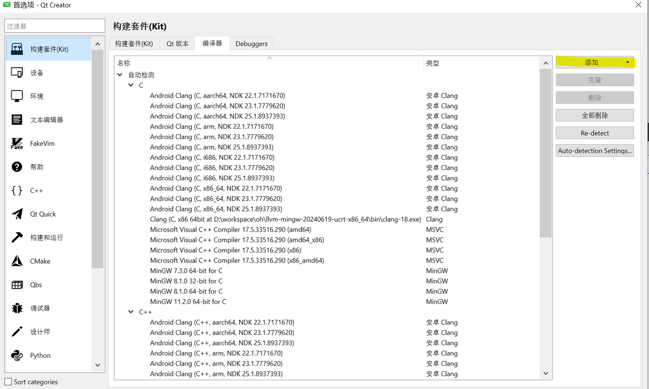Open the 文本编辑器 text editor icon

17,120
